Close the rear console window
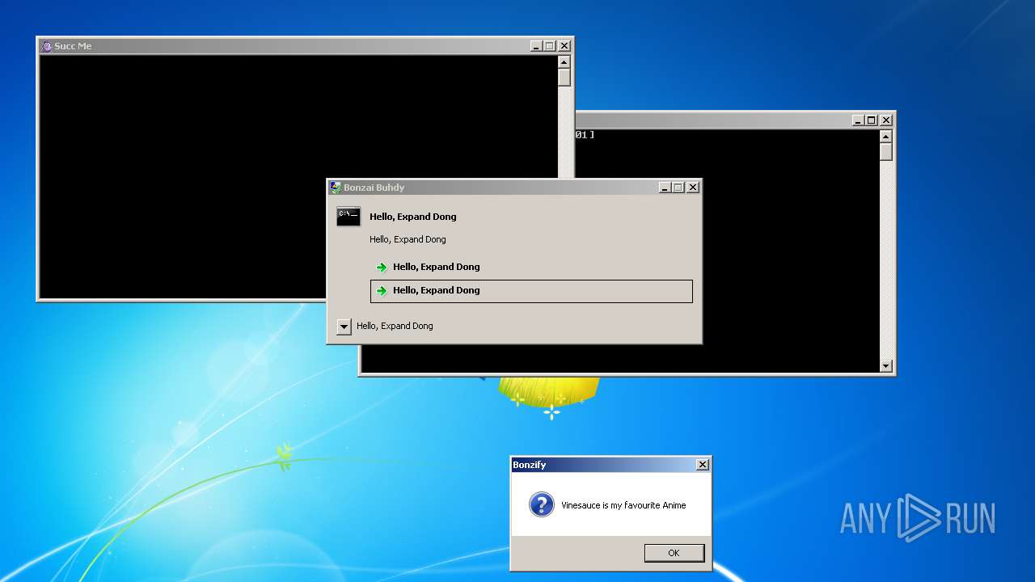This screenshot has width=1035, height=582. coord(886,120)
